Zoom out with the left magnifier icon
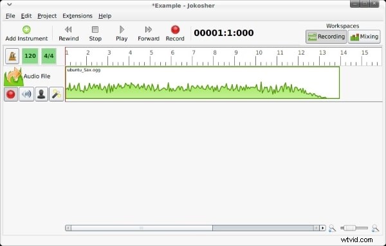Viewport: 386px width, 246px height. [332, 228]
